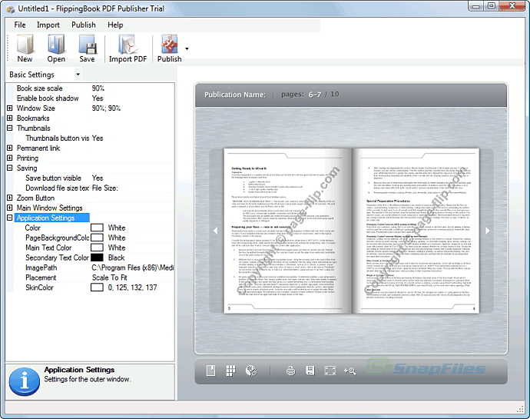
Task: Click the left page of the book preview
Action: (288, 231)
